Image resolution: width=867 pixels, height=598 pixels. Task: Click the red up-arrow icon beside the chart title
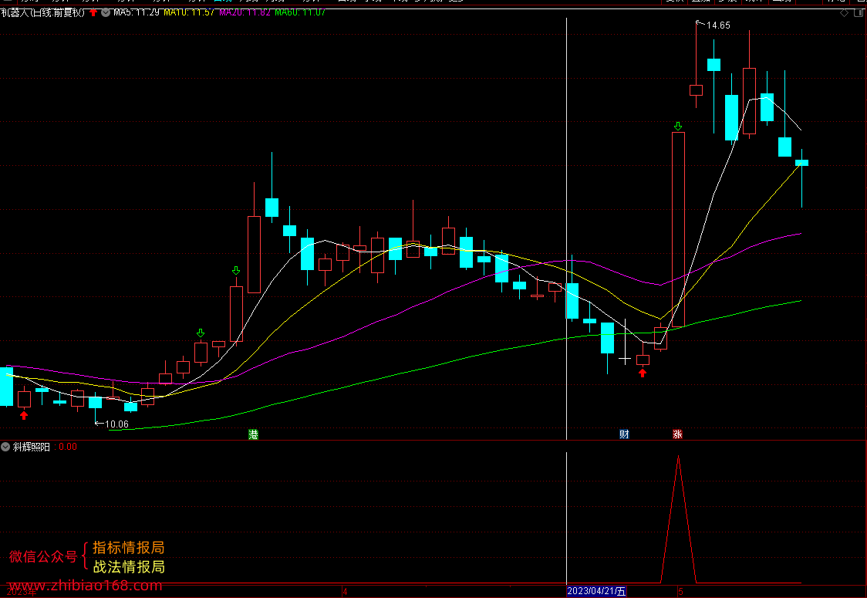point(93,12)
